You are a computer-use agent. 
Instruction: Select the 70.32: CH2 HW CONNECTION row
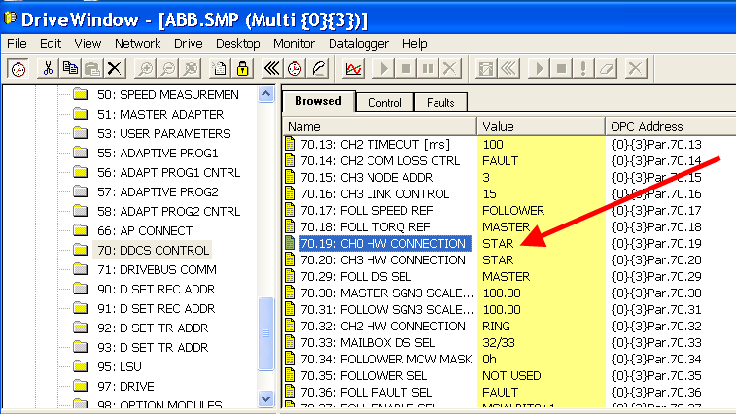[382, 326]
